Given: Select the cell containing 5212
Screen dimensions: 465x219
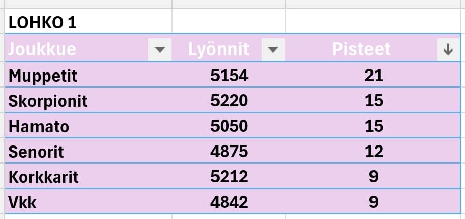Looking at the screenshot, I should pyautogui.click(x=229, y=177).
